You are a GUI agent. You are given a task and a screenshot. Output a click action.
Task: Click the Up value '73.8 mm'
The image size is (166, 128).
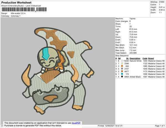click(133, 34)
